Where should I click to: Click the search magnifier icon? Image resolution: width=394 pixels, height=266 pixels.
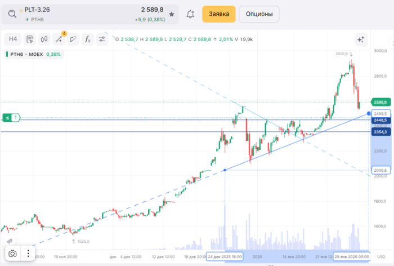click(12, 14)
